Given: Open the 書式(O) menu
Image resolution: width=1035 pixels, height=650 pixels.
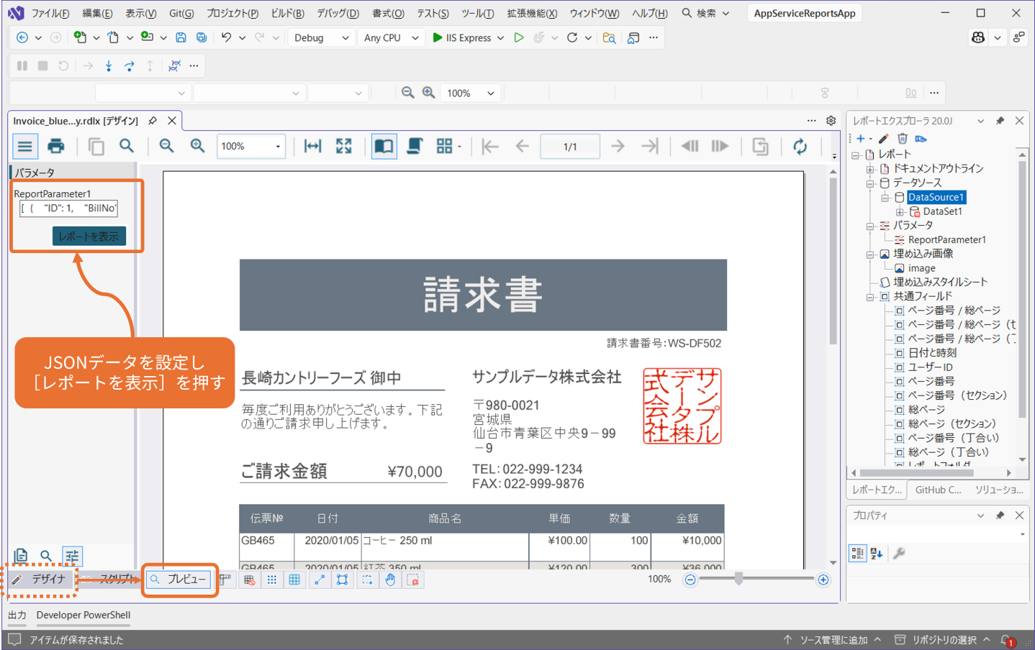Looking at the screenshot, I should pyautogui.click(x=389, y=13).
